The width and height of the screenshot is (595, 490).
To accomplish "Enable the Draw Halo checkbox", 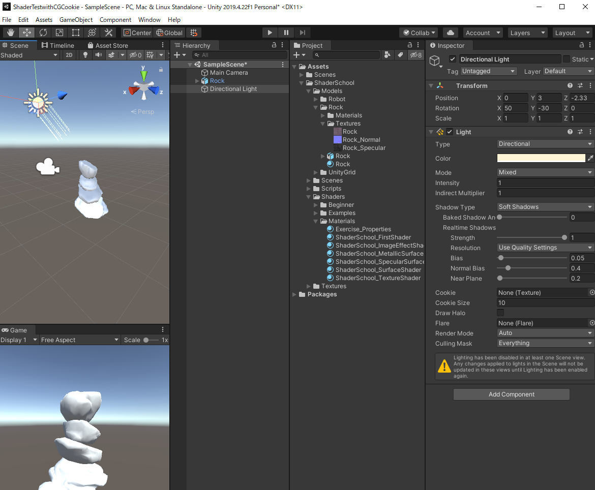I will tap(500, 313).
